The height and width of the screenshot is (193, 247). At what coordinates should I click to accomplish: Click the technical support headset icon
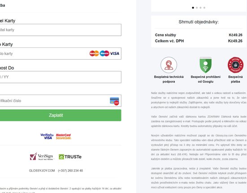[x=169, y=65]
